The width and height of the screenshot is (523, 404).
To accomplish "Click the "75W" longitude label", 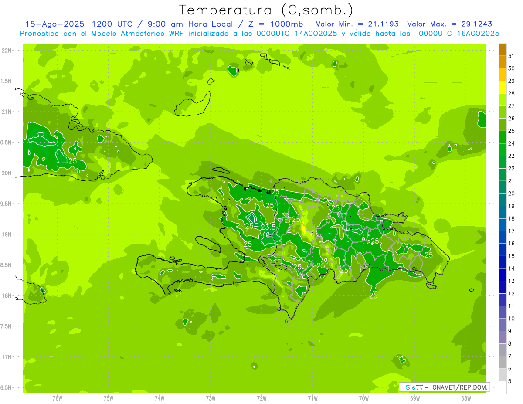I will [x=109, y=398].
